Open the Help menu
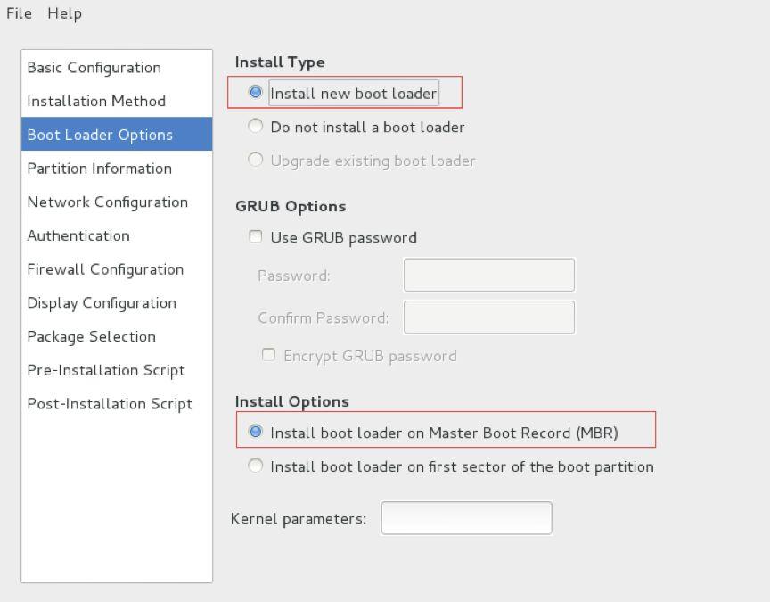 coord(64,13)
